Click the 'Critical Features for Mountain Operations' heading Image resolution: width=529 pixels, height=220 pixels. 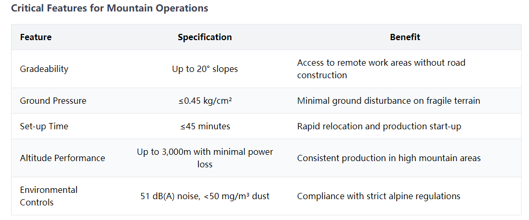point(110,8)
